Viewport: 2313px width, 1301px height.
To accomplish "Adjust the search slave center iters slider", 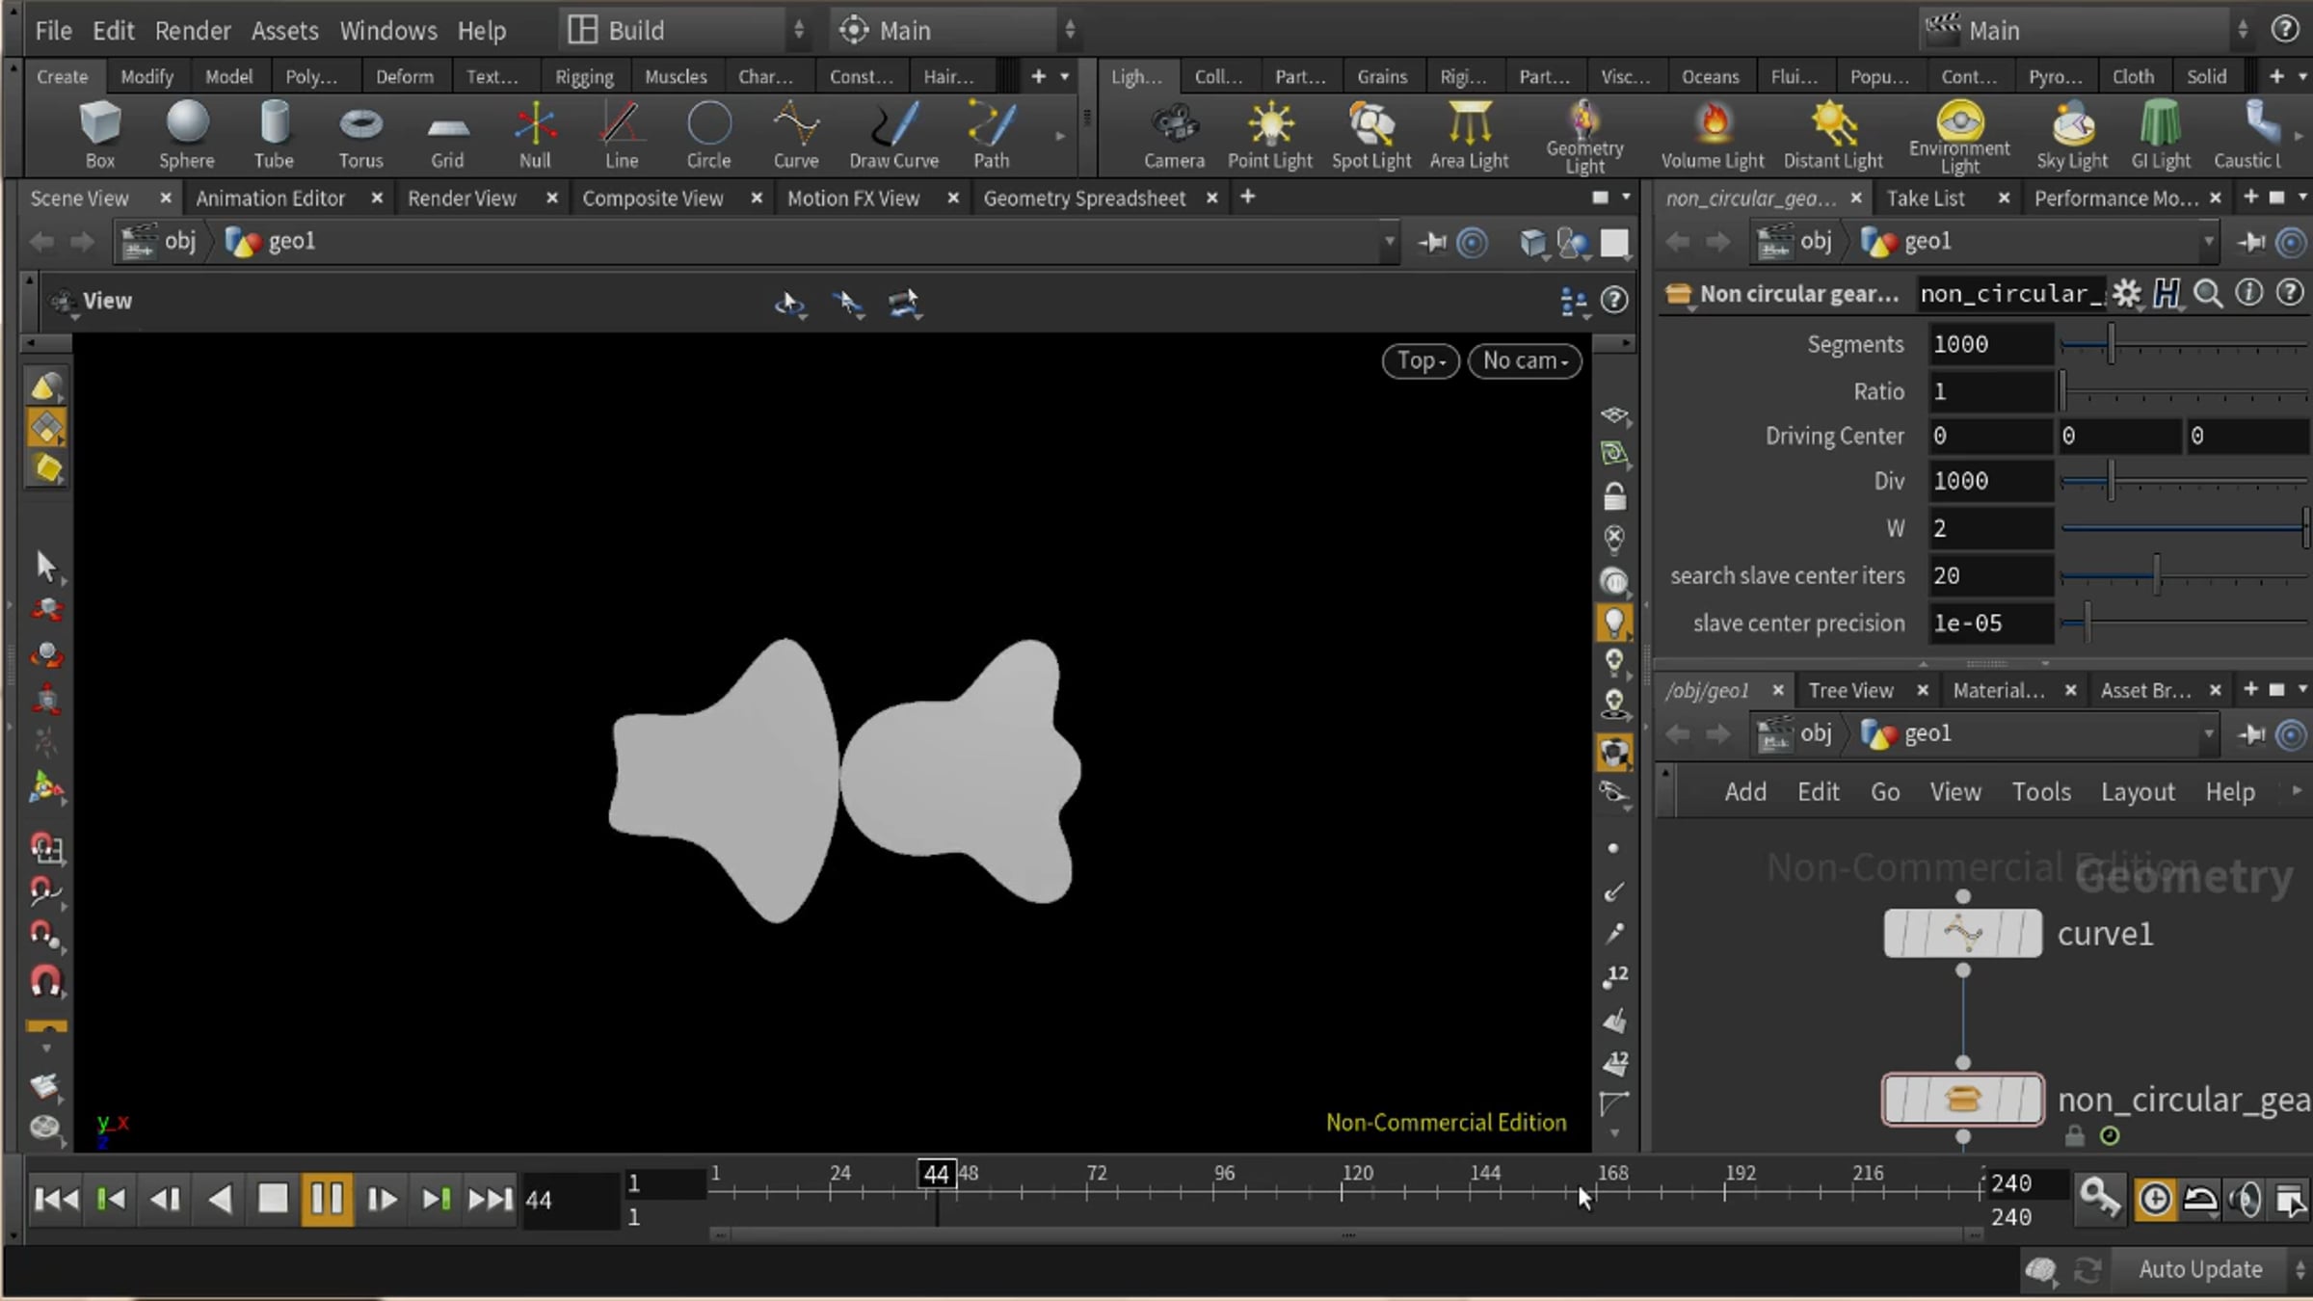I will point(2183,575).
